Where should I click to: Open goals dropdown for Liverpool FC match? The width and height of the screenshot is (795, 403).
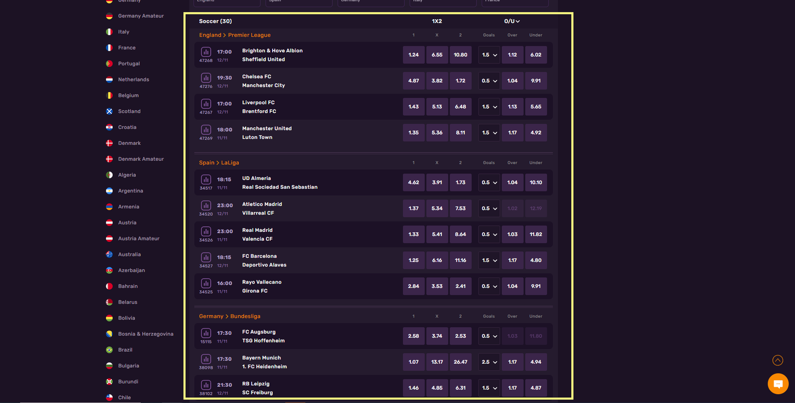pyautogui.click(x=489, y=107)
